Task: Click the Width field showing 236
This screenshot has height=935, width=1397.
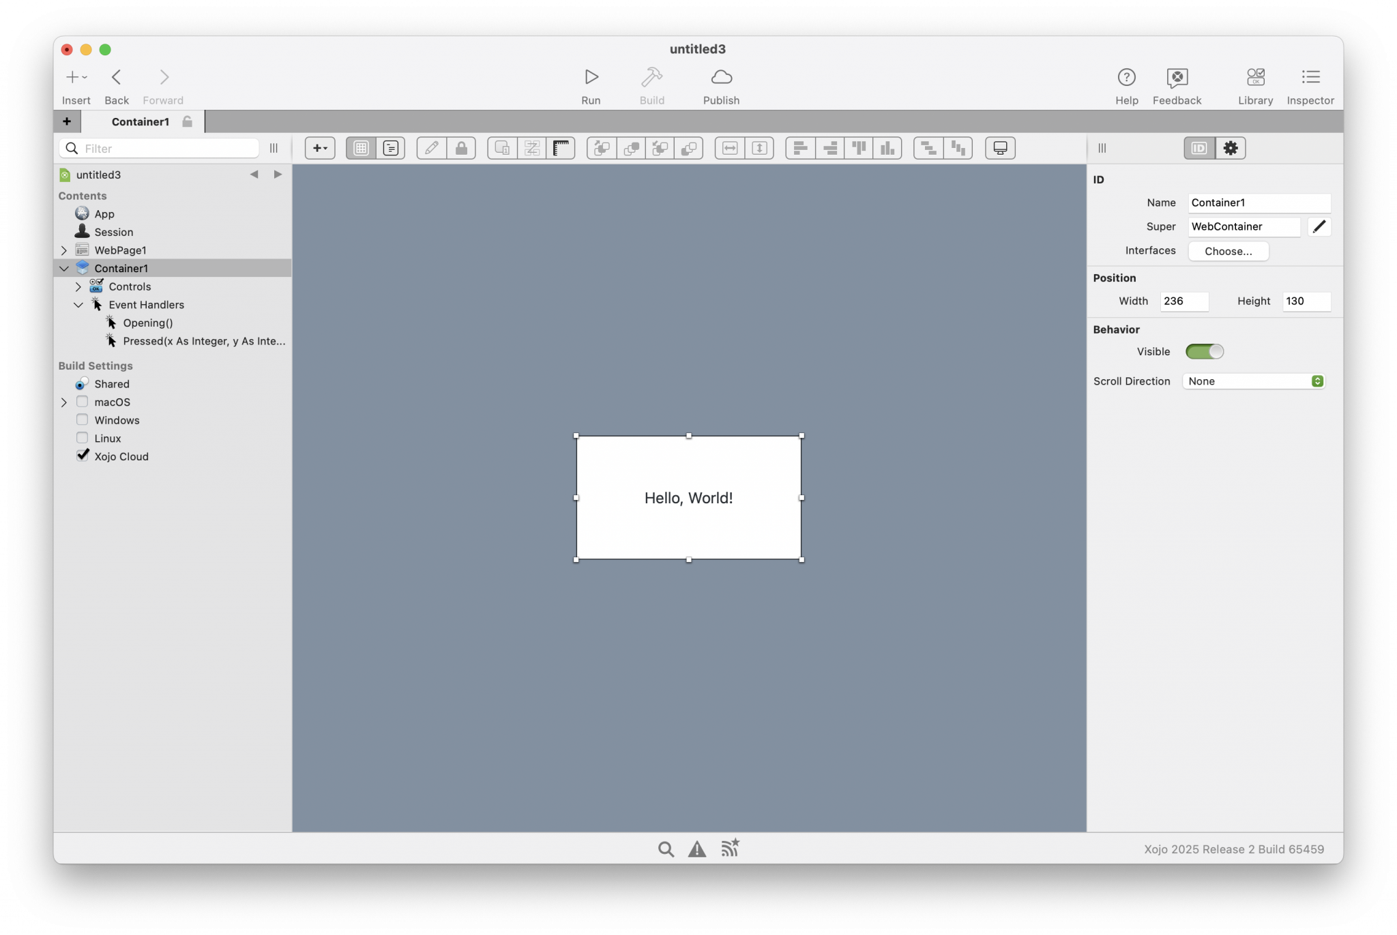Action: pos(1184,301)
